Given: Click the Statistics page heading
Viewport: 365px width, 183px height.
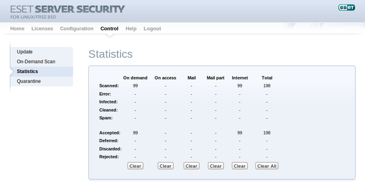Looking at the screenshot, I should pyautogui.click(x=110, y=54).
